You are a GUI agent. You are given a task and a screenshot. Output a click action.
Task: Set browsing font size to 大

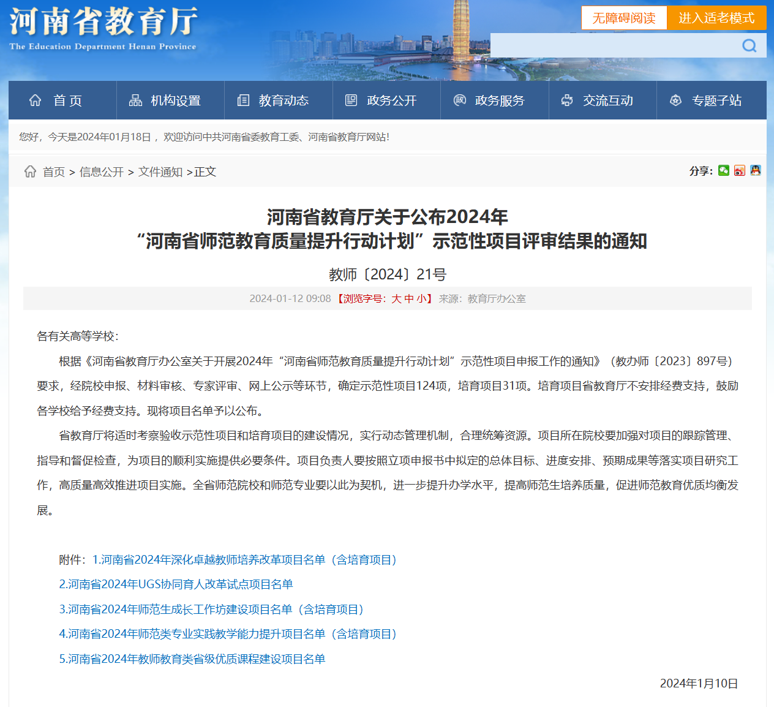[396, 299]
